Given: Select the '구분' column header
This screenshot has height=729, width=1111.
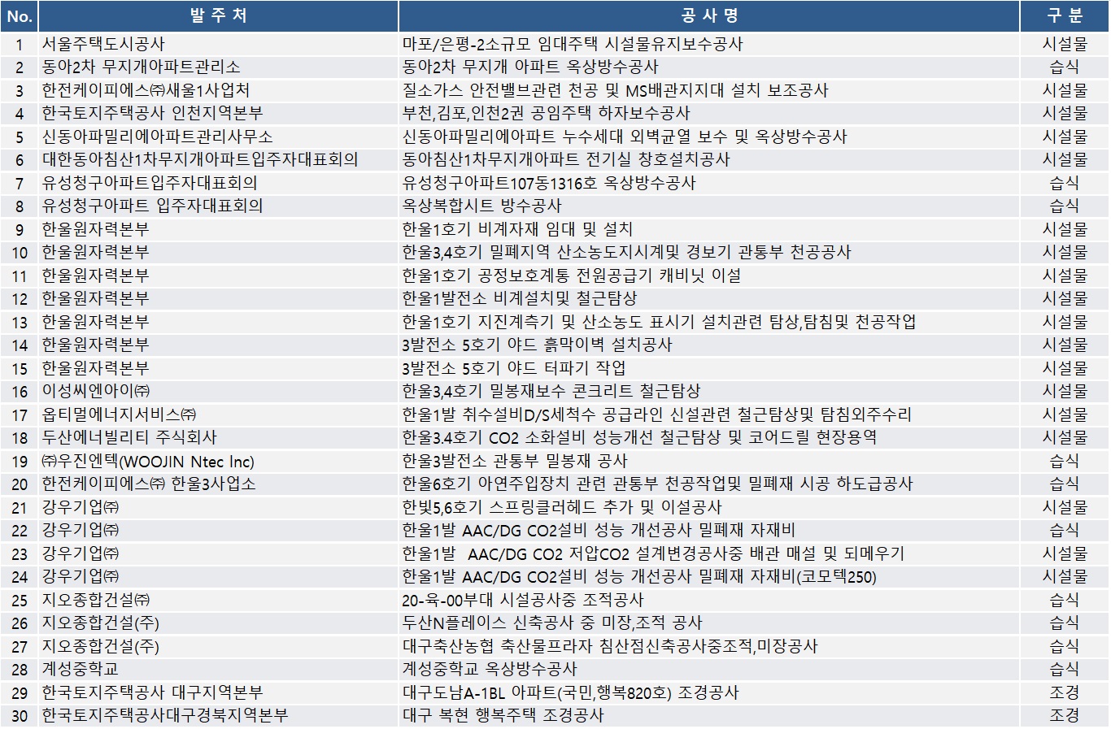Looking at the screenshot, I should pos(1065,16).
